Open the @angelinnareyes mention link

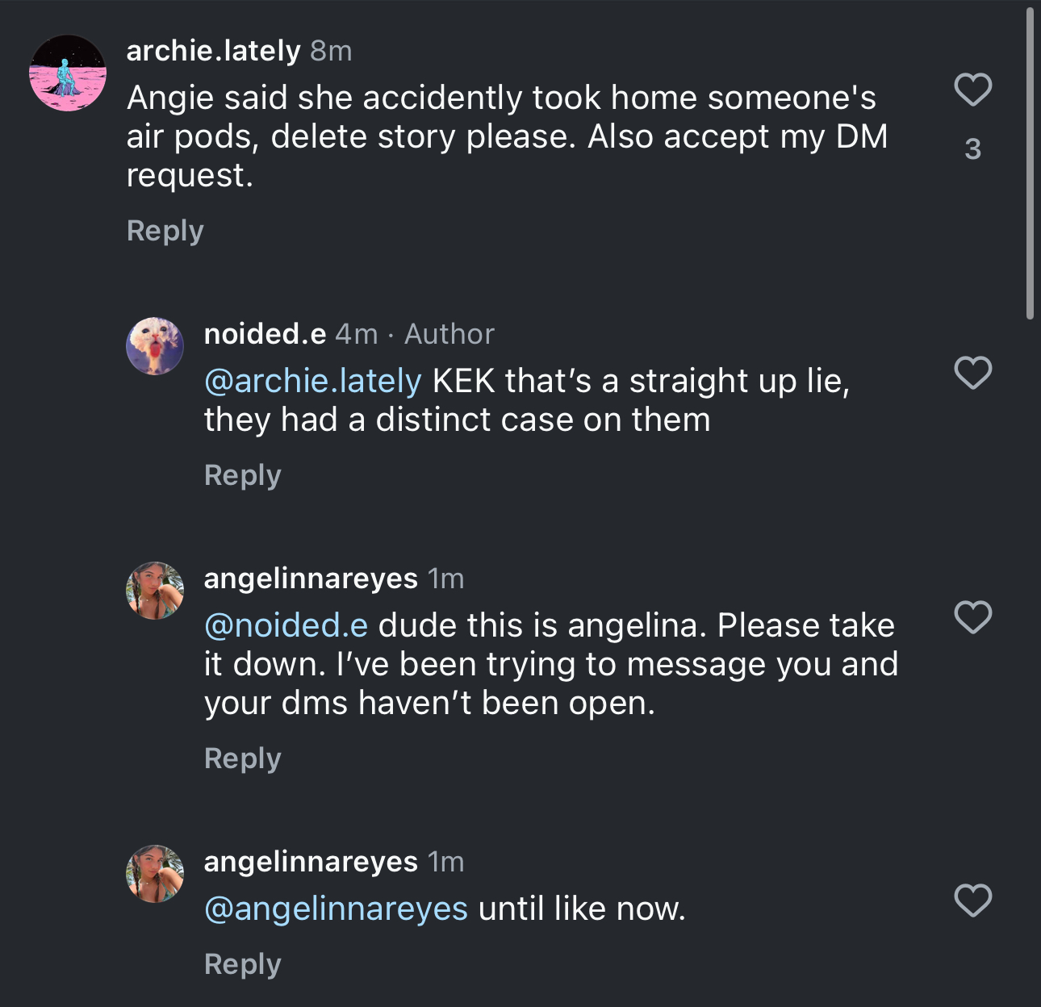336,909
